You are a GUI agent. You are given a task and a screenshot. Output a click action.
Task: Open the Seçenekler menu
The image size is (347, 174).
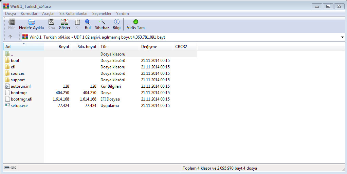(102, 14)
